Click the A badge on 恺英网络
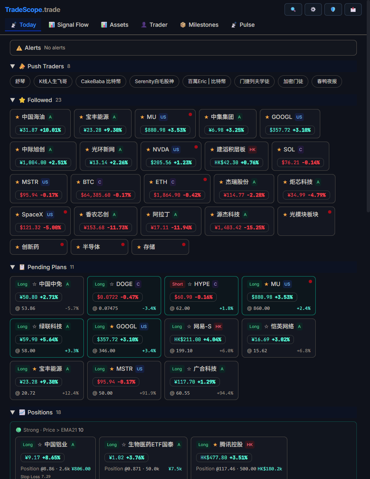The height and width of the screenshot is (479, 370). (299, 327)
